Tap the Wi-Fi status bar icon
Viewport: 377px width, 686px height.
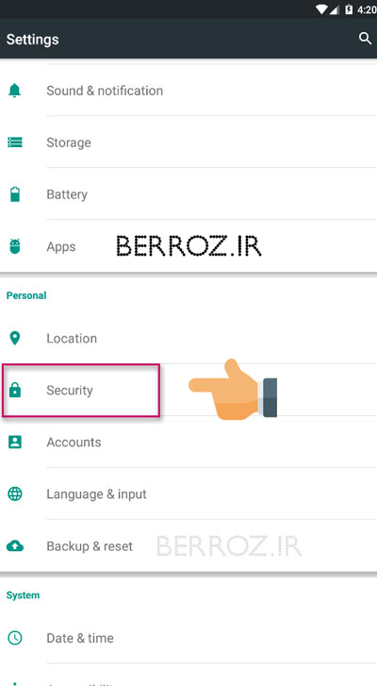322,9
